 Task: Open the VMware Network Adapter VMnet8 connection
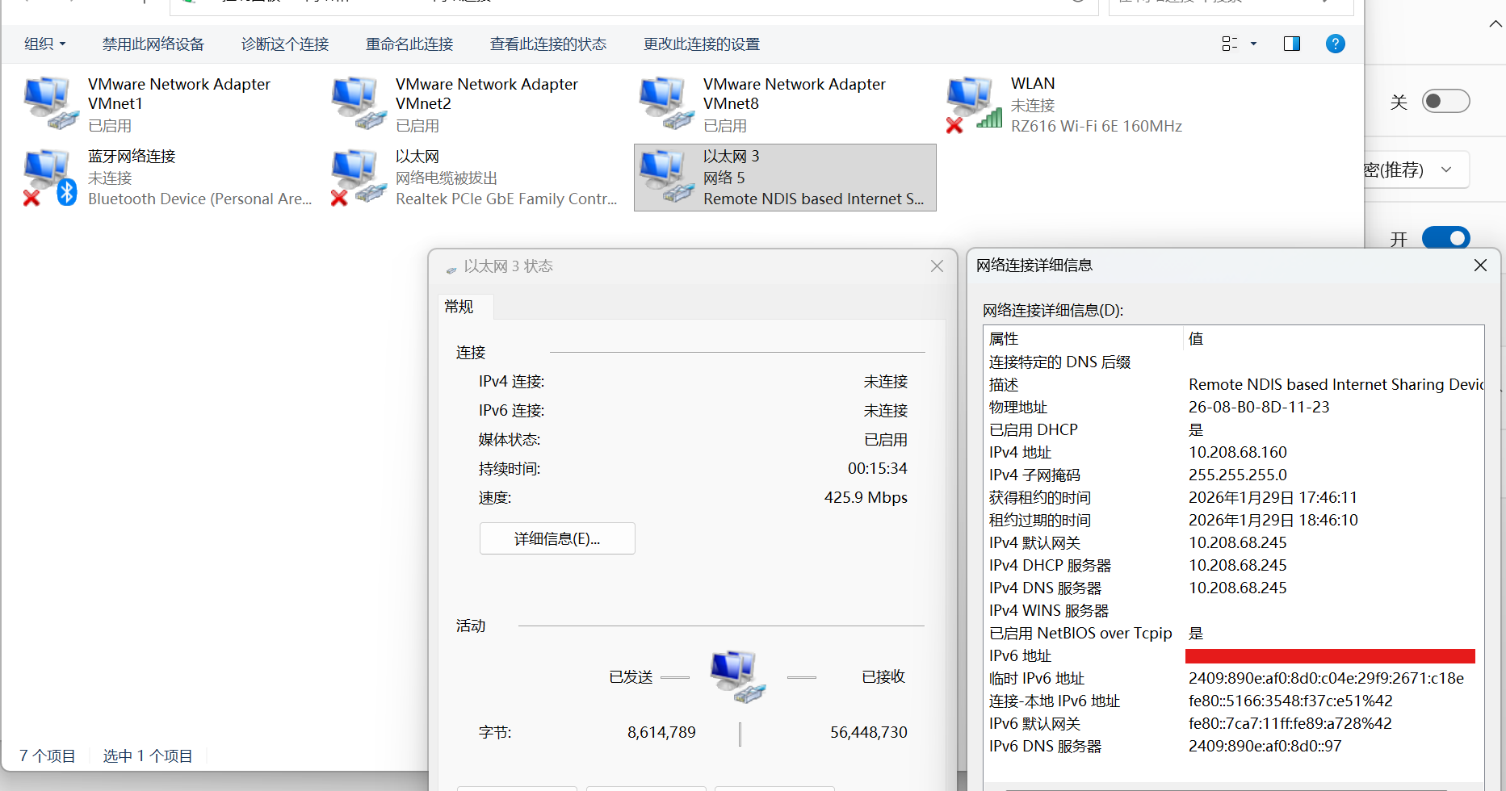664,101
